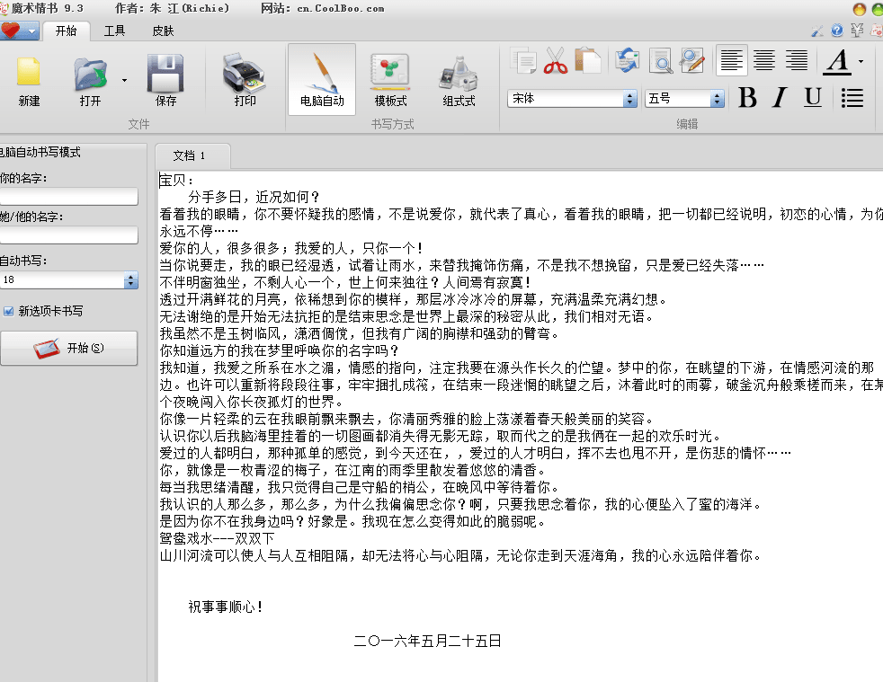
Task: Expand the arrow next to 打开
Action: (x=124, y=80)
